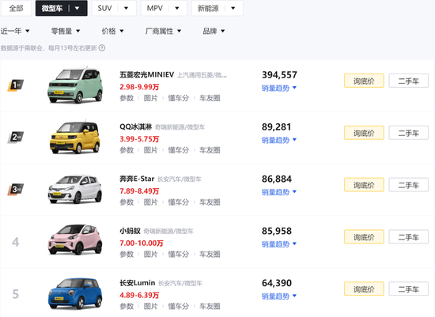The image size is (435, 317).
Task: Select the 全部 category tab
Action: coord(16,9)
